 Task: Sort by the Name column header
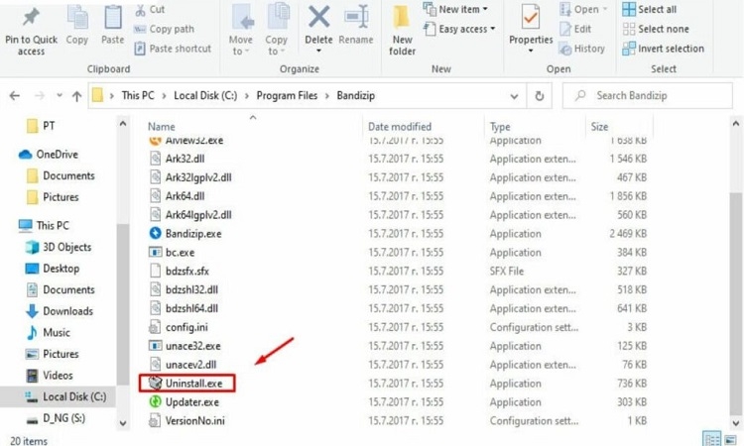(x=162, y=127)
